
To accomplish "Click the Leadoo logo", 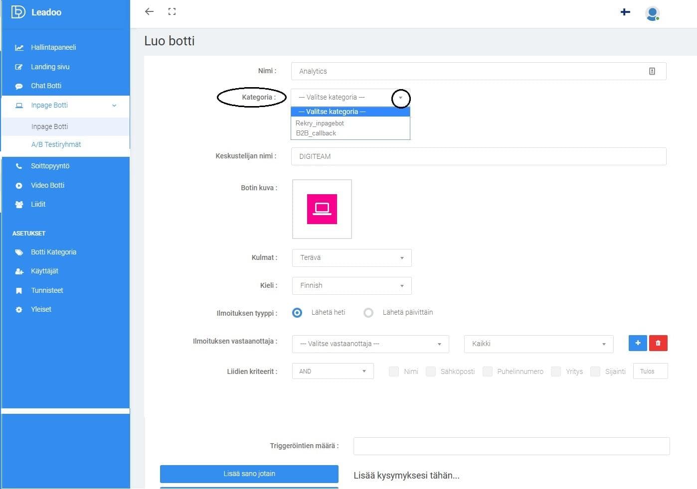I will click(x=36, y=12).
